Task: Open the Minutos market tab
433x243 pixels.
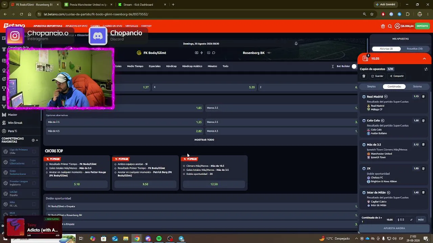Action: pos(212,66)
